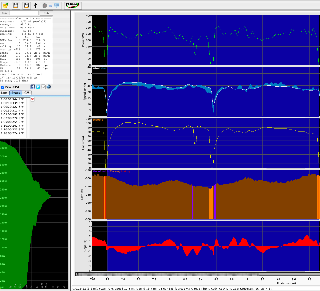Viewport: 320px width, 291px height.
Task: Share the ride on Twitter
Action: (38, 87)
